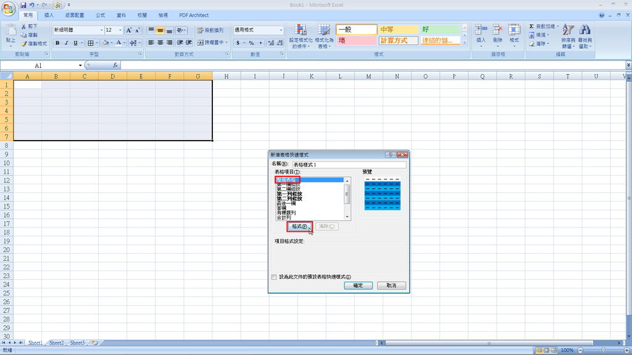Click the Decrease Decimal icon
632x355 pixels.
coord(280,43)
